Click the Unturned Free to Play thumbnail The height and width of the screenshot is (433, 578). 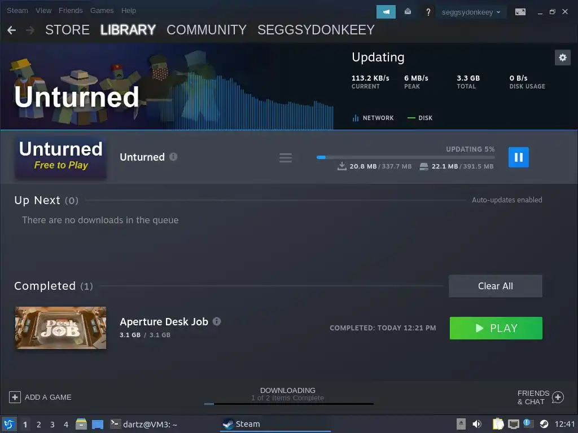pos(60,158)
